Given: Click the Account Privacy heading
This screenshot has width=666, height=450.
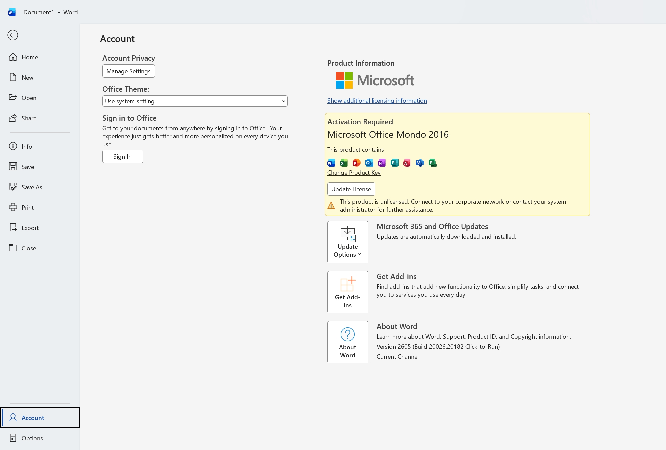Looking at the screenshot, I should [129, 58].
